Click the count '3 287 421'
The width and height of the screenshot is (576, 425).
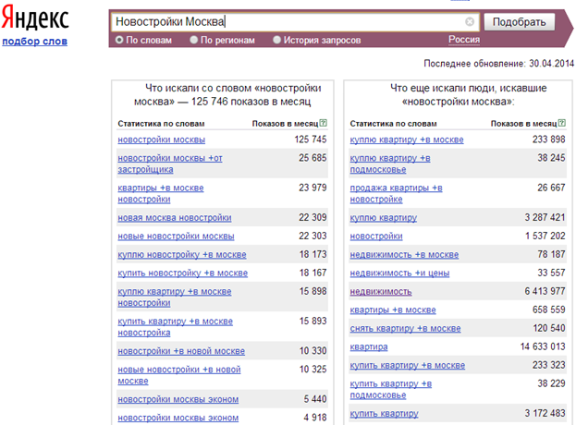point(545,217)
